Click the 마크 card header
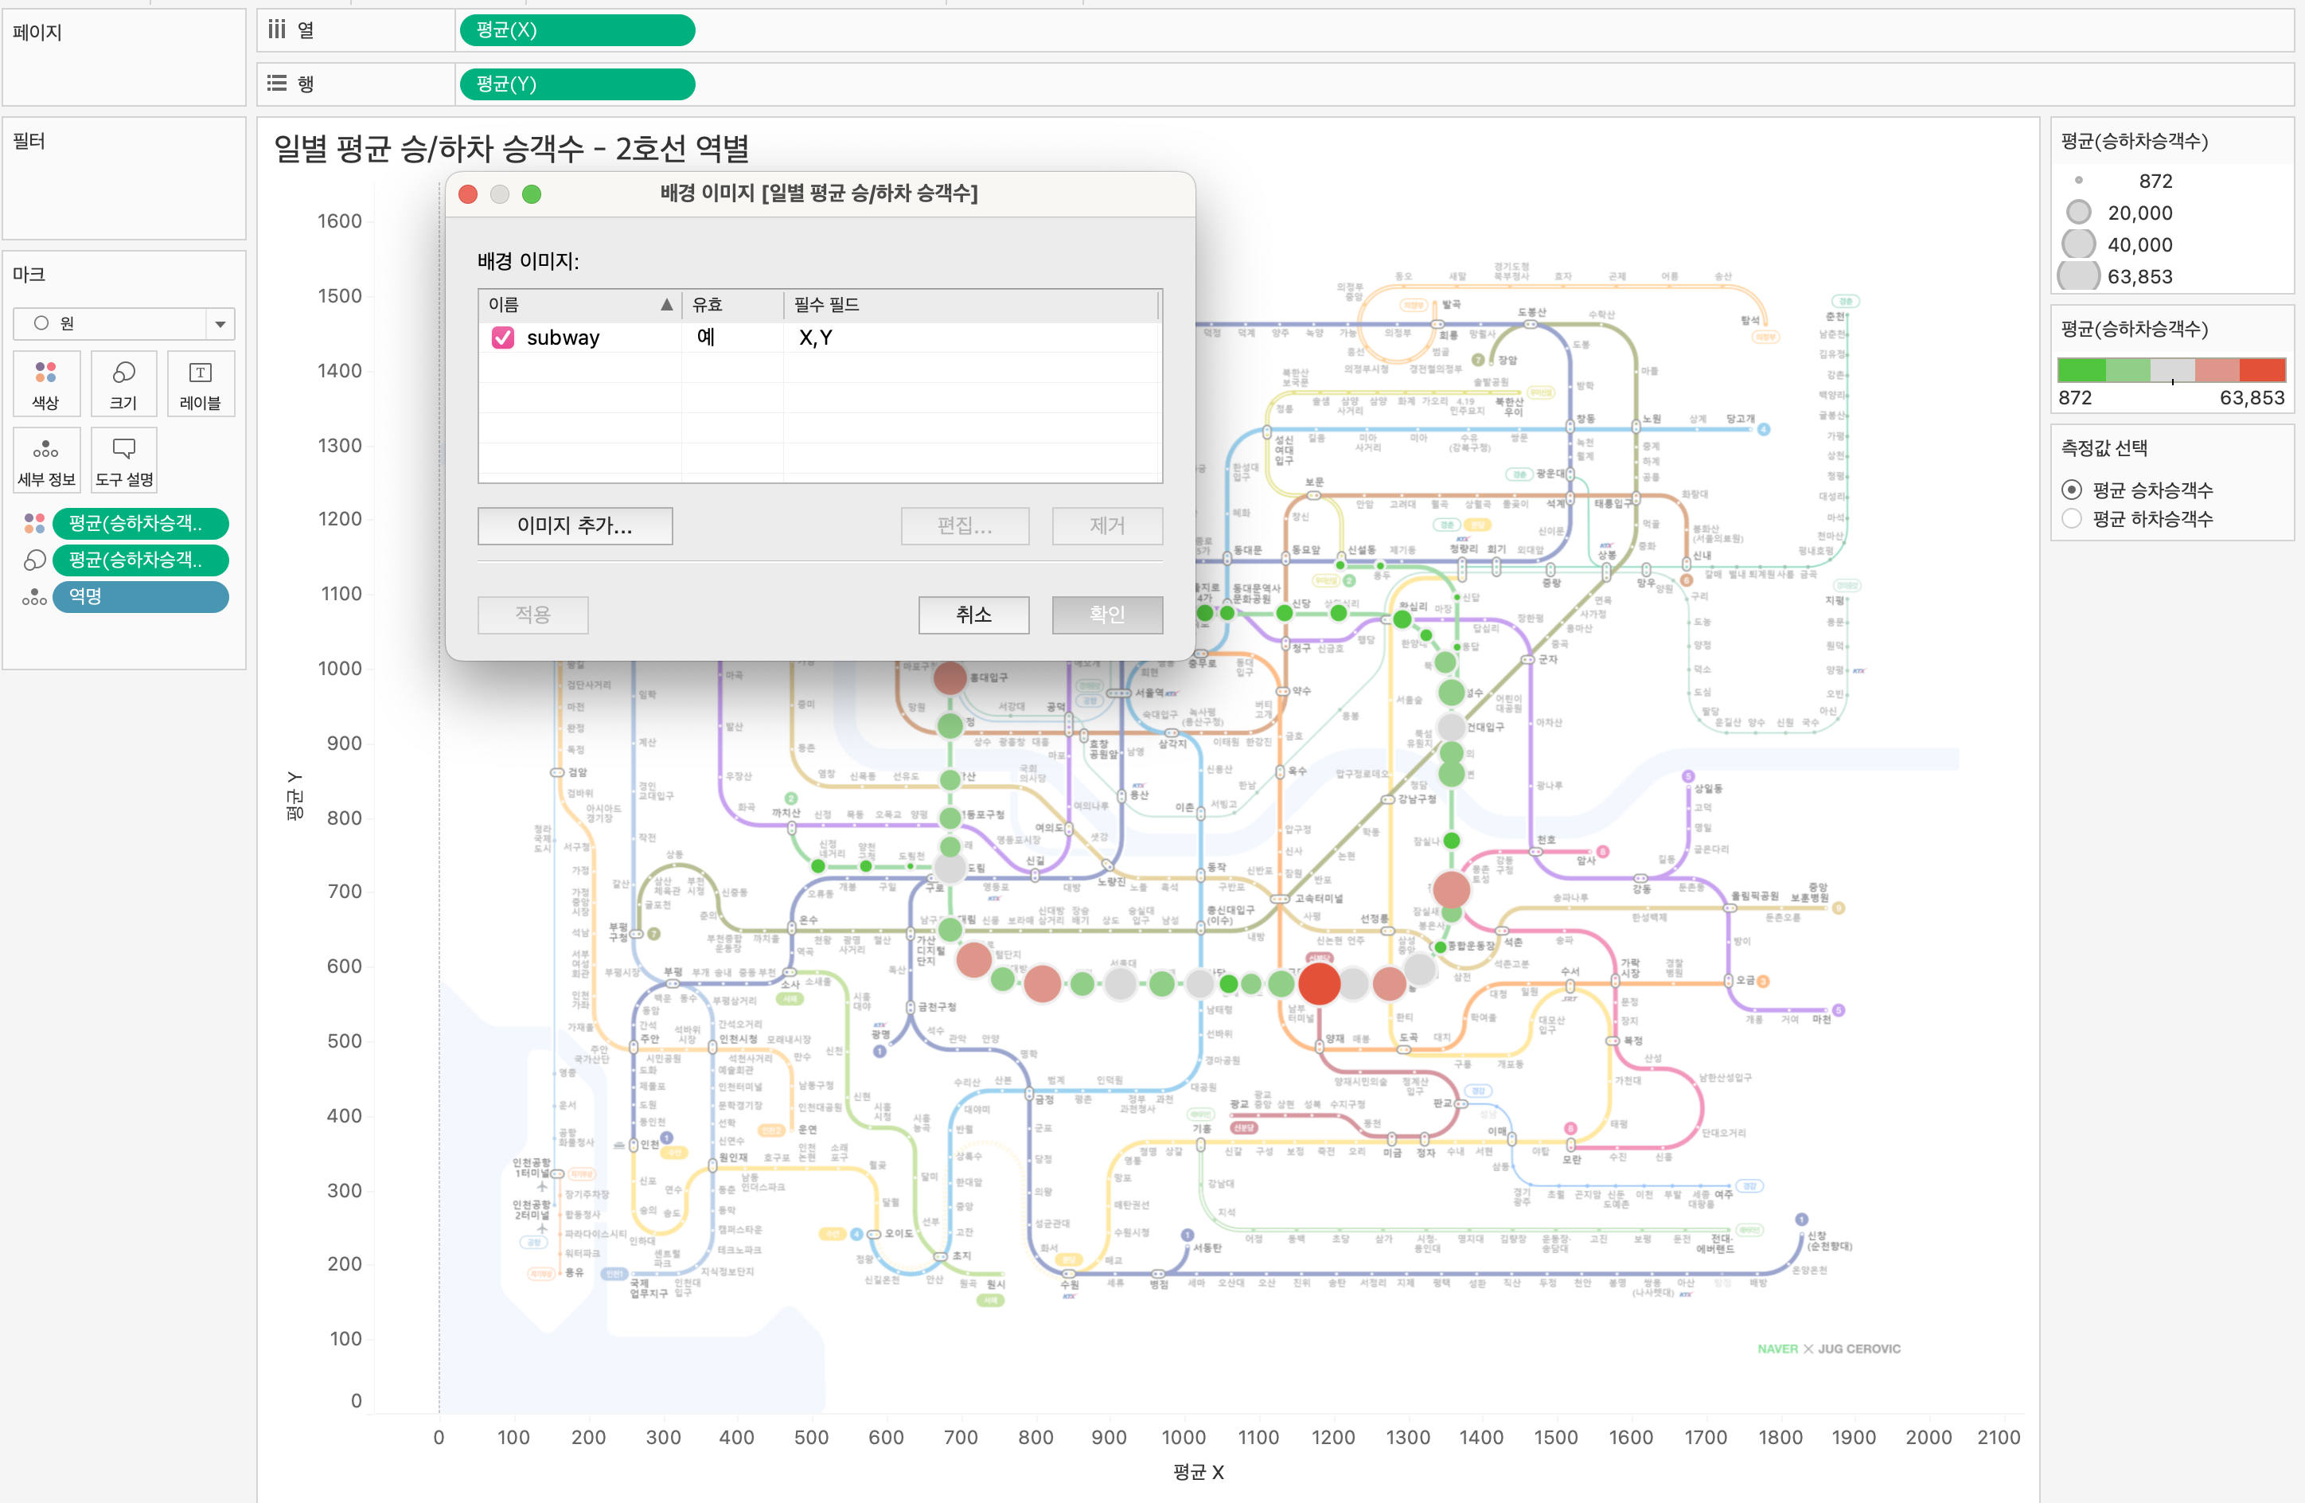Viewport: 2305px width, 1503px height. tap(29, 274)
